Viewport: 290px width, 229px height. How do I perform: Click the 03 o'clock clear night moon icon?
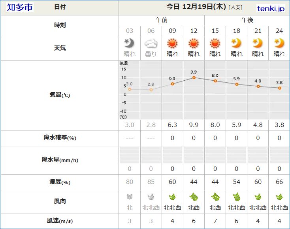(130, 43)
